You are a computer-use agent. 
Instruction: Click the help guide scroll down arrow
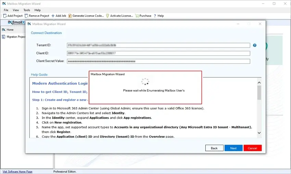[259, 133]
